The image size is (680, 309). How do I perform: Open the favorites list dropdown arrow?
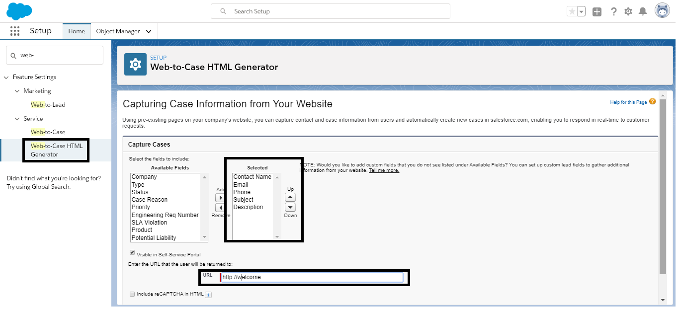582,11
